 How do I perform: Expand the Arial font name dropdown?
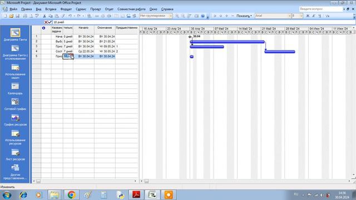click(x=289, y=16)
